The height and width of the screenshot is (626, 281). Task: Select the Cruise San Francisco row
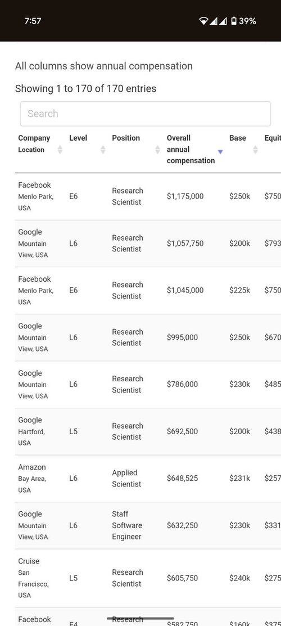click(148, 578)
